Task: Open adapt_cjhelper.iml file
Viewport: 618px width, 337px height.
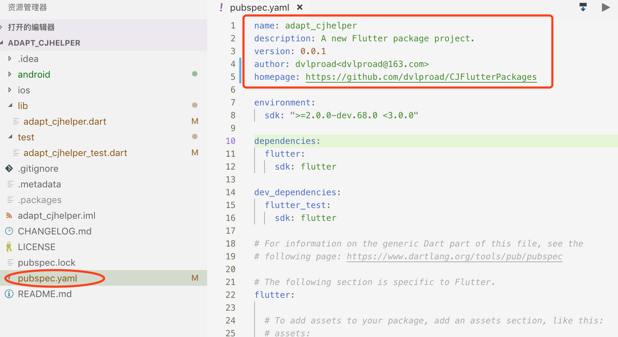Action: click(57, 216)
